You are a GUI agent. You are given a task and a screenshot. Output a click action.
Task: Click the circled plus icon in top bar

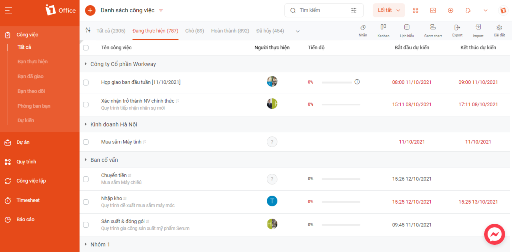coord(451,10)
